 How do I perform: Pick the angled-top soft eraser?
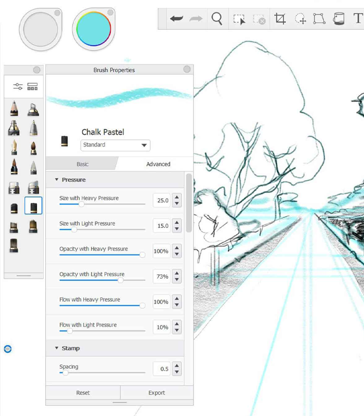pos(33,187)
